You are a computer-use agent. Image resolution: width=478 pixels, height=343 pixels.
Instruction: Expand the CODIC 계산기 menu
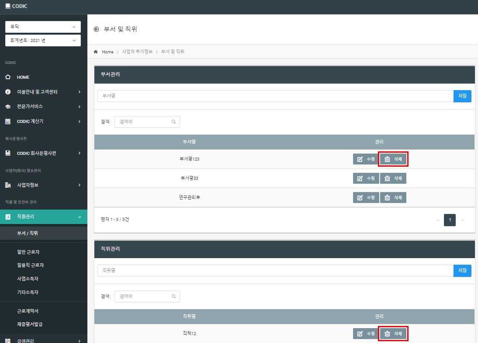click(x=44, y=122)
